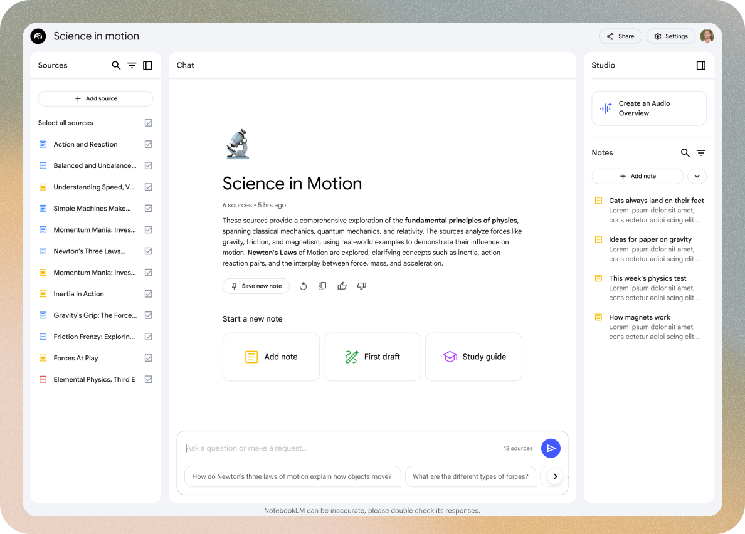Image resolution: width=745 pixels, height=534 pixels.
Task: Click the regenerate summary icon
Action: point(303,286)
